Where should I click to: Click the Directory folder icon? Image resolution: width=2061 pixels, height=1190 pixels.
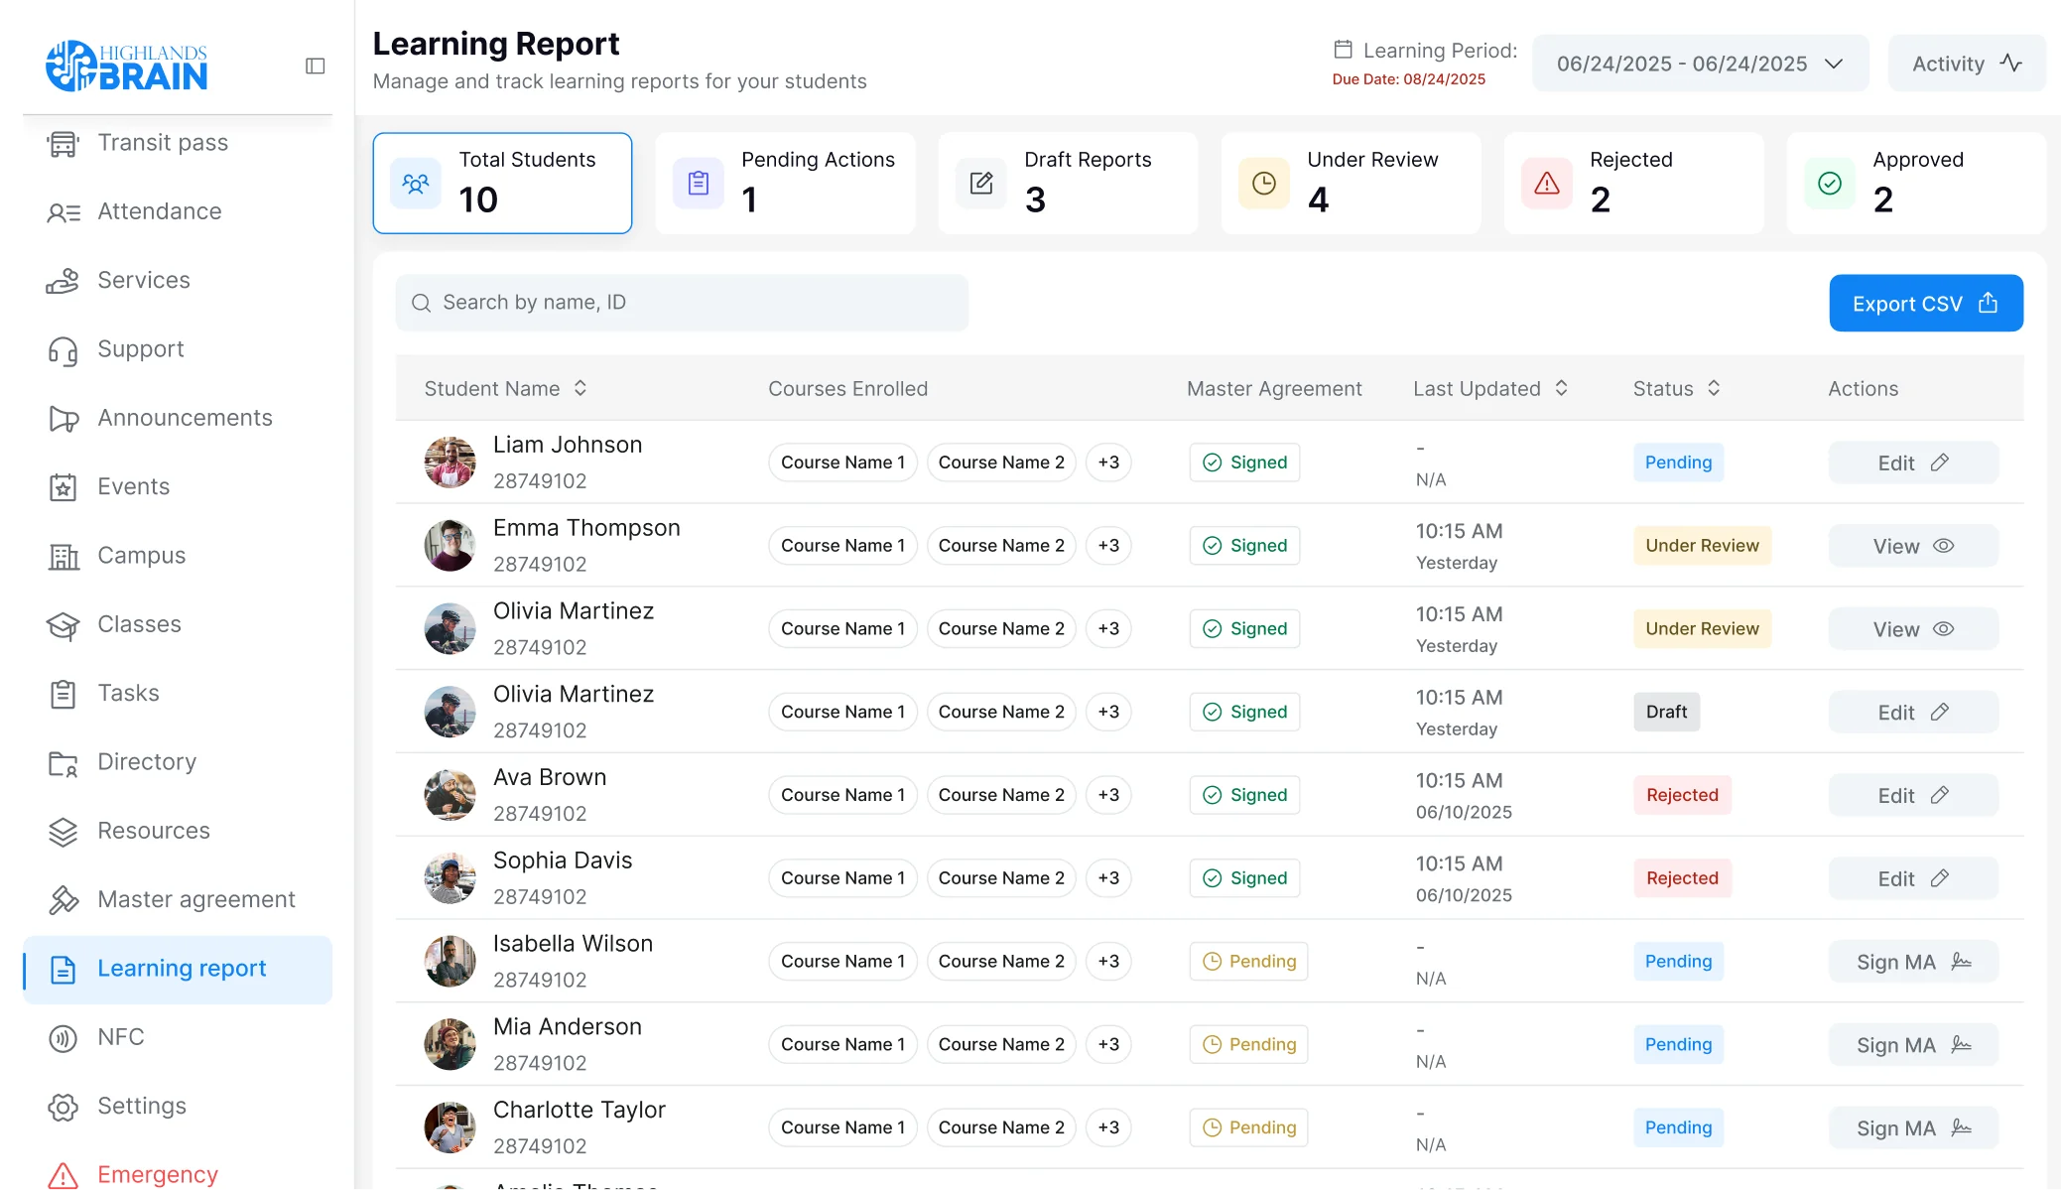(64, 763)
